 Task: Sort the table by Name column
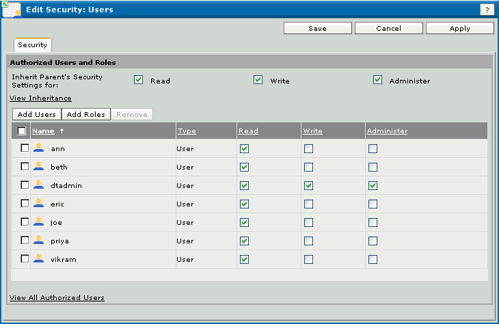pyautogui.click(x=43, y=131)
